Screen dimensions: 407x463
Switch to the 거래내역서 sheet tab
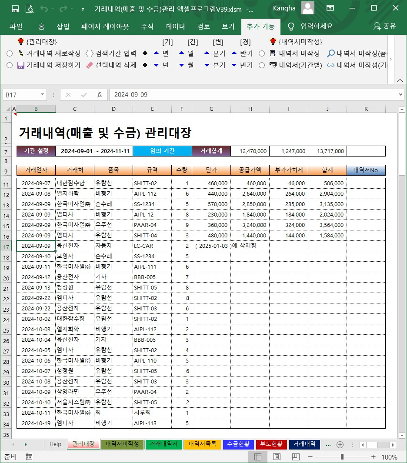(163, 444)
